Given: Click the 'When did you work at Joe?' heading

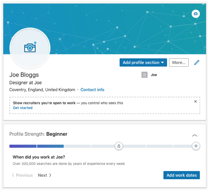Looking at the screenshot, I should 39,157.
